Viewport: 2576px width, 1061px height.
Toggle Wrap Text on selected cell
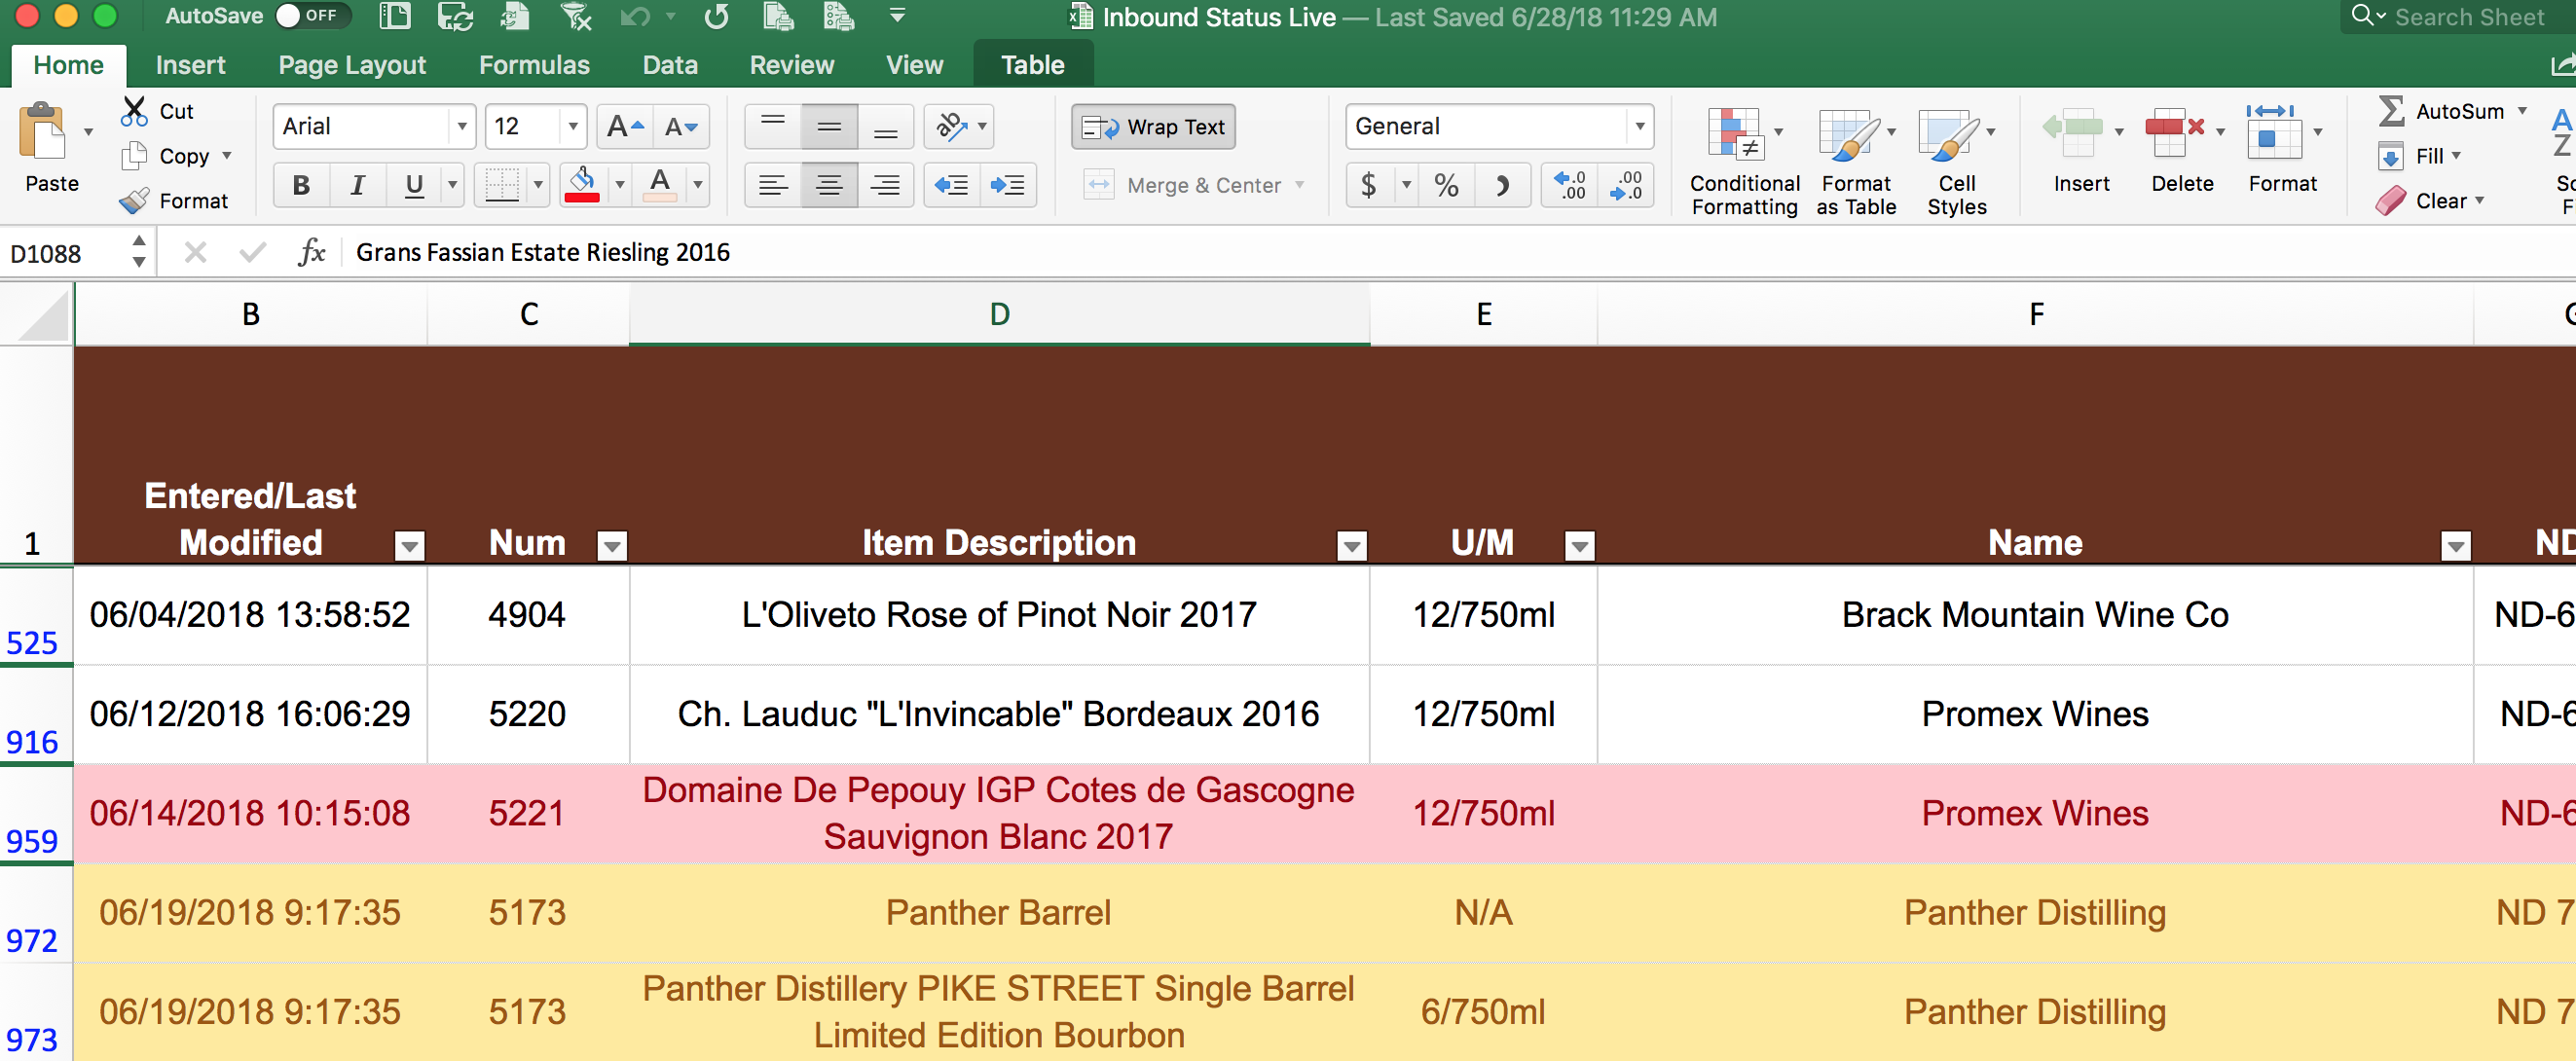(x=1153, y=127)
